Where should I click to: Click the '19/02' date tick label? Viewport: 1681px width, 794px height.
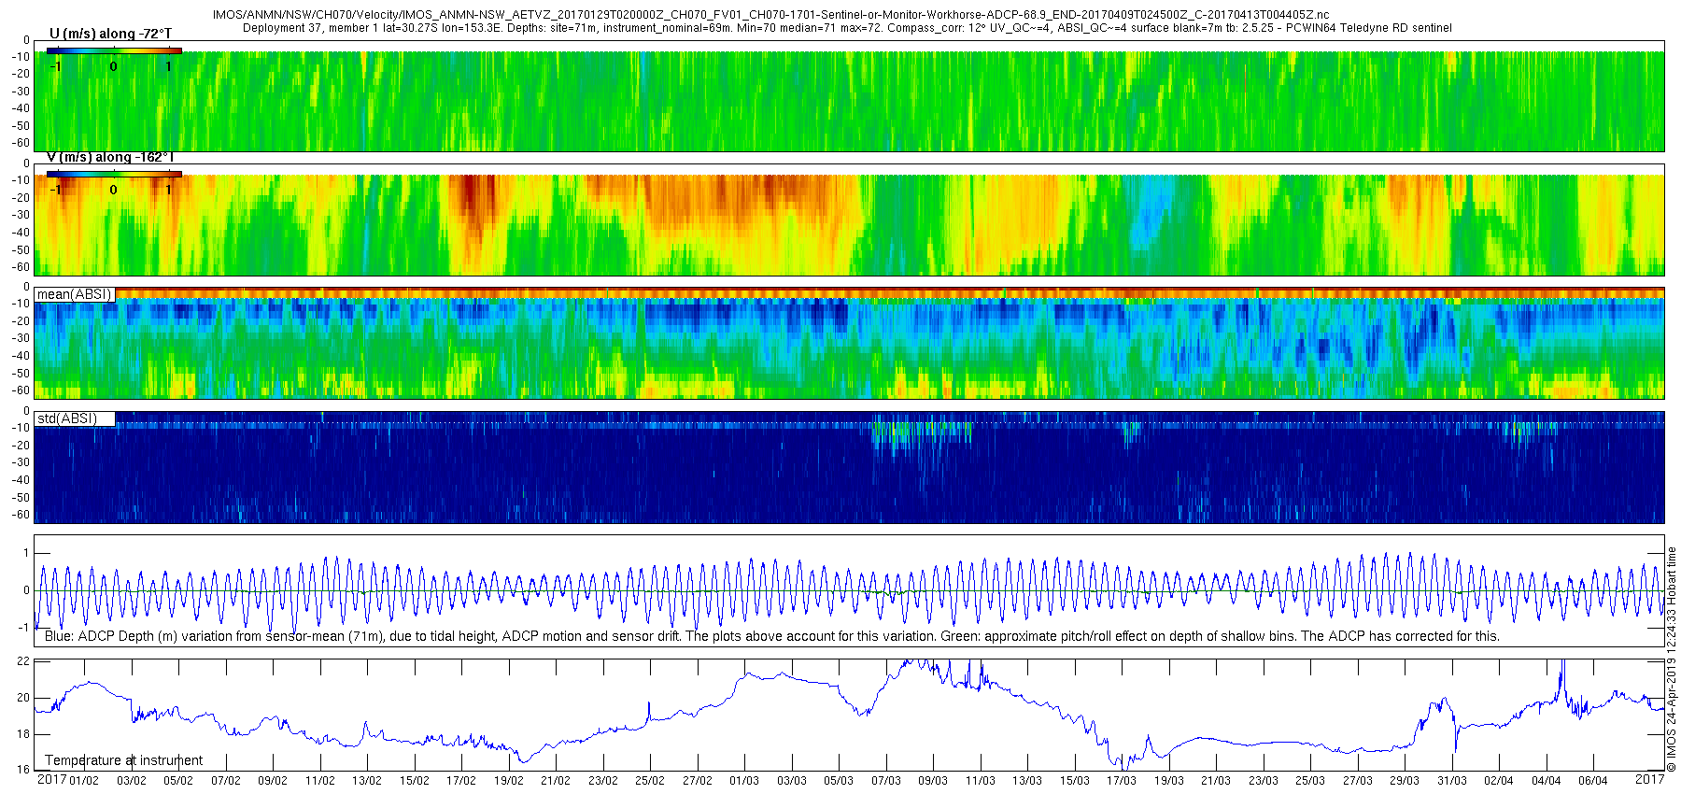(x=508, y=781)
